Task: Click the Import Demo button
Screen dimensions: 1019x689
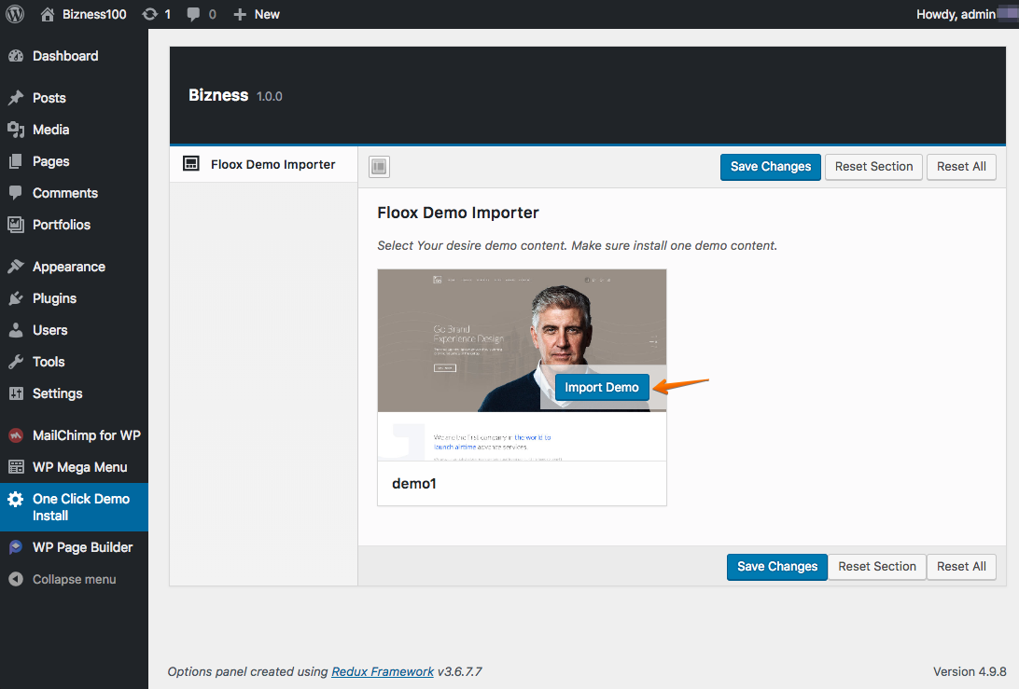Action: 602,388
